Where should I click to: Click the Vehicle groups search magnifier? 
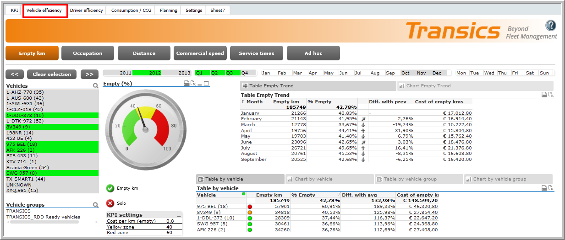tap(95, 205)
